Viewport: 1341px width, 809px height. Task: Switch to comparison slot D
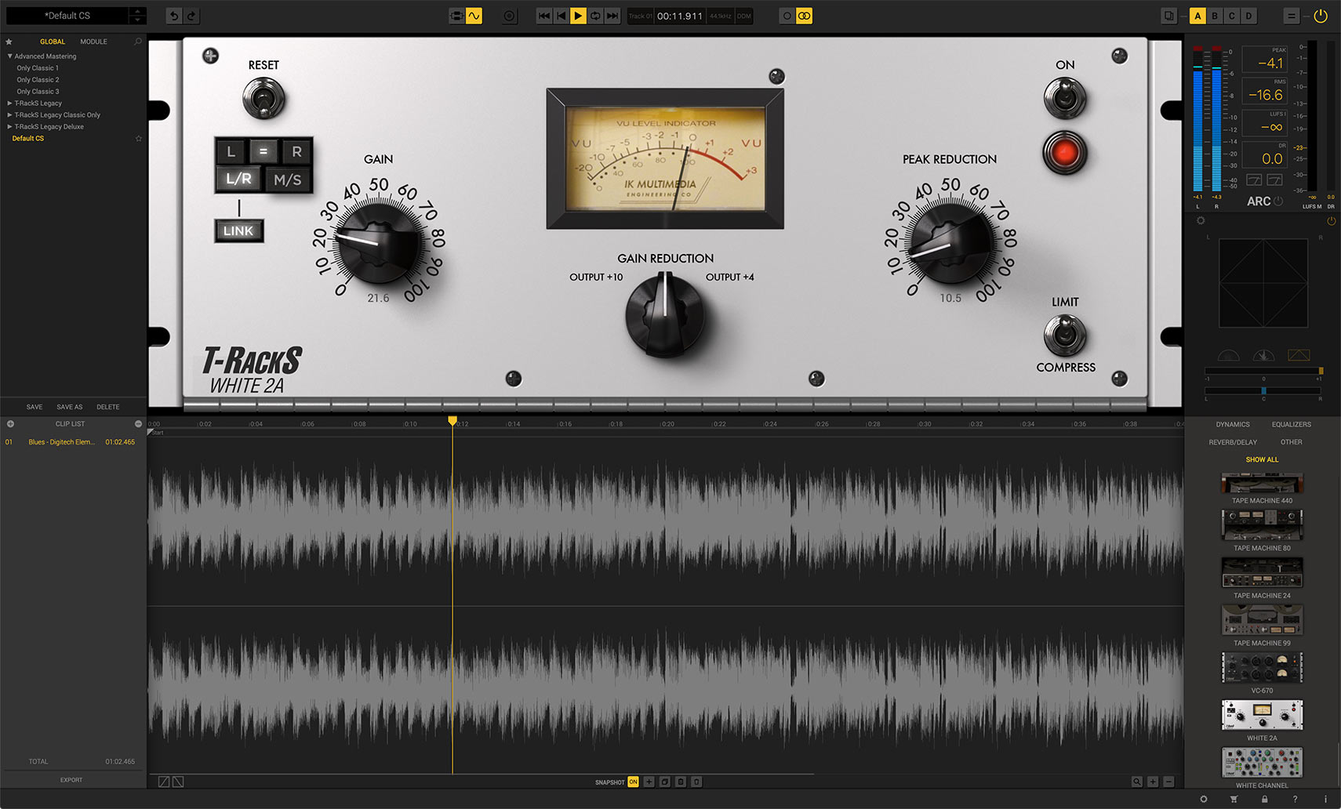(1249, 16)
